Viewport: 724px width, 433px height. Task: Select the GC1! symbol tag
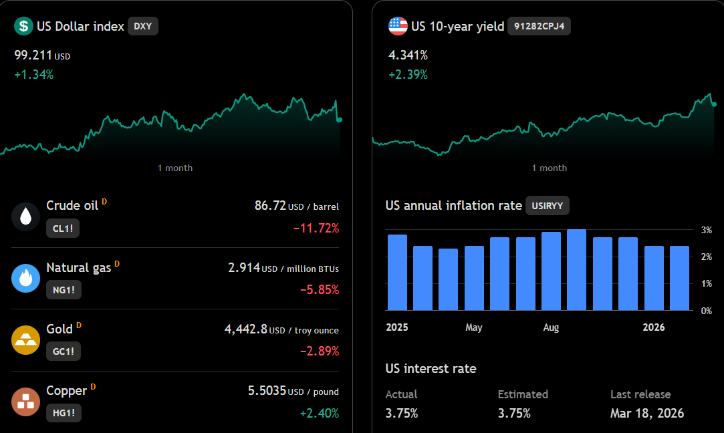64,351
